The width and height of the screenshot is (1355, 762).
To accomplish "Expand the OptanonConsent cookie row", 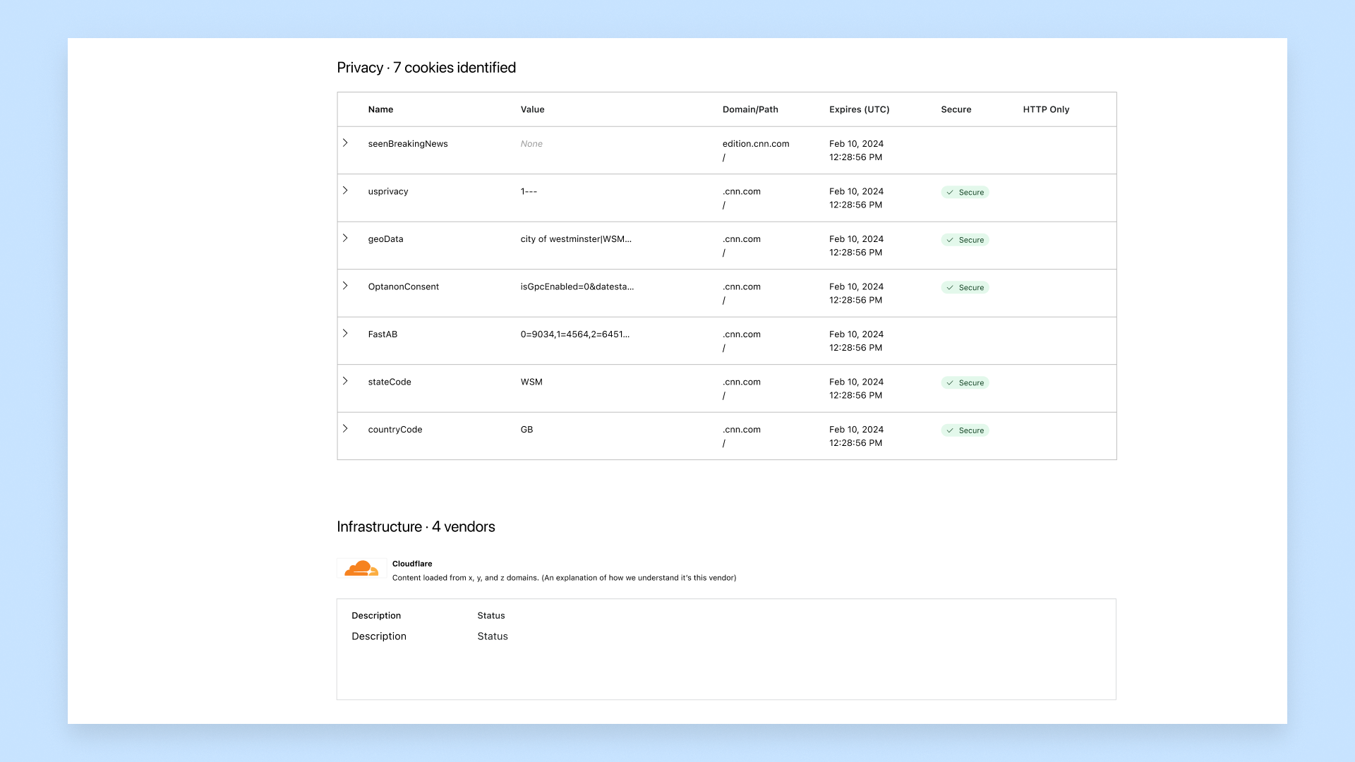I will click(x=345, y=286).
